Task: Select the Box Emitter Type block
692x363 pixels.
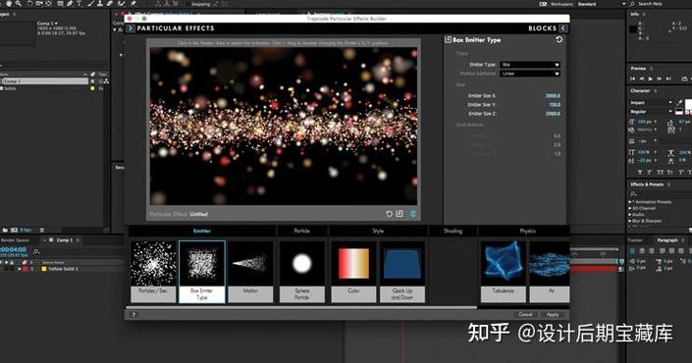Action: (x=202, y=271)
